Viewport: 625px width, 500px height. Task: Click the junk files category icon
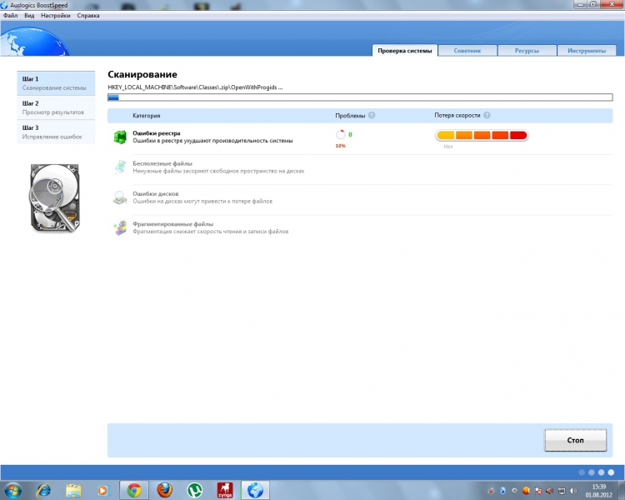[x=120, y=167]
